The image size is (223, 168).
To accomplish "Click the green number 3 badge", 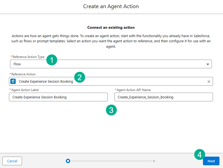I will [x=111, y=110].
